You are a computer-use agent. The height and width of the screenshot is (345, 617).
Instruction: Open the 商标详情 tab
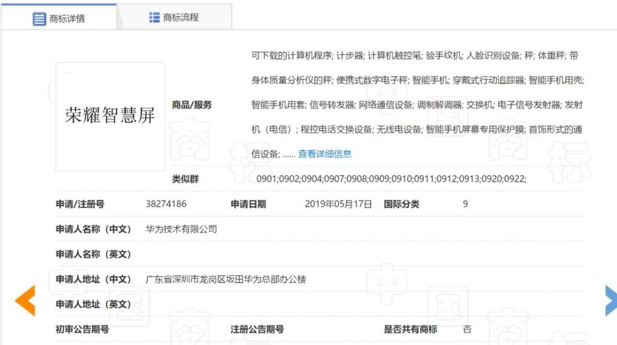[59, 18]
